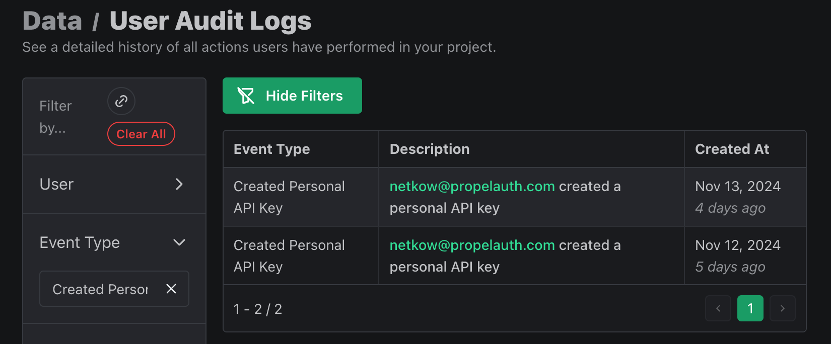Click the '5 days ago' text
The height and width of the screenshot is (344, 831).
pos(730,267)
